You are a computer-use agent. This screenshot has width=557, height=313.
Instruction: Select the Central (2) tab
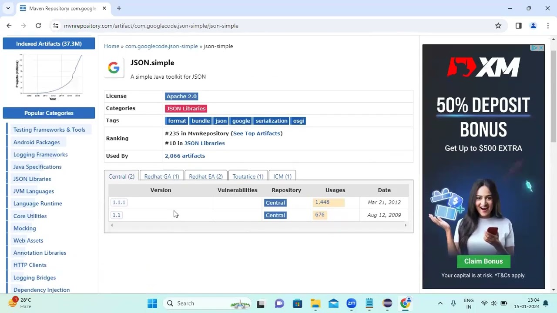pos(121,176)
